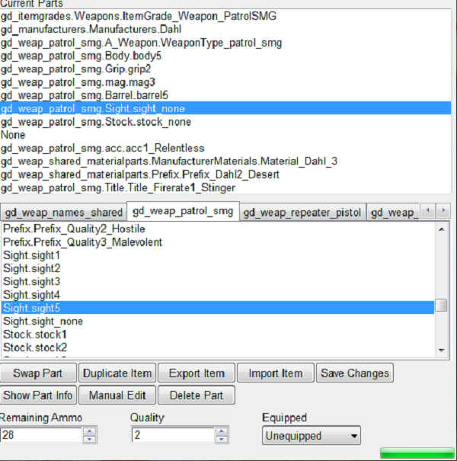Open the gd_weap_repeater_pistol tab
Viewport: 457px width, 461px height.
click(x=302, y=212)
